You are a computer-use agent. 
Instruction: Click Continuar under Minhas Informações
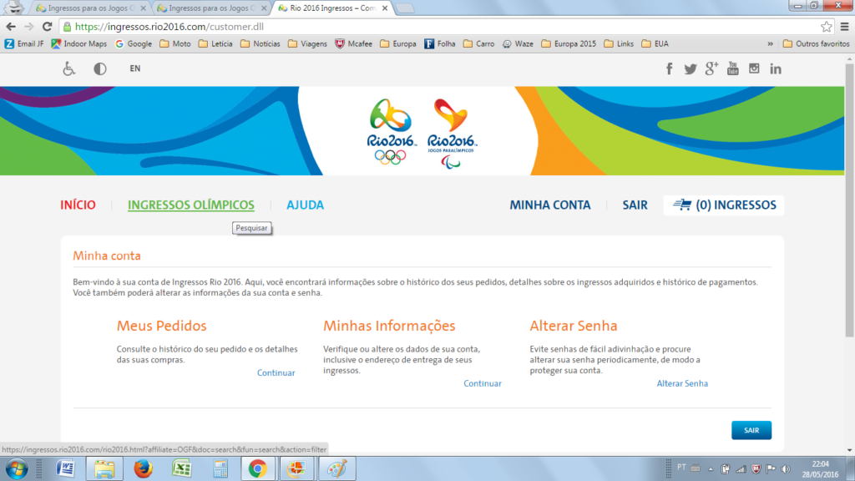[x=483, y=383]
